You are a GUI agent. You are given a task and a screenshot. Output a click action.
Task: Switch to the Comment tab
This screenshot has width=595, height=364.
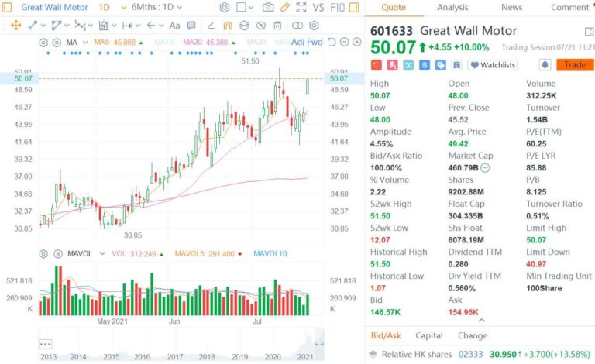pos(569,7)
